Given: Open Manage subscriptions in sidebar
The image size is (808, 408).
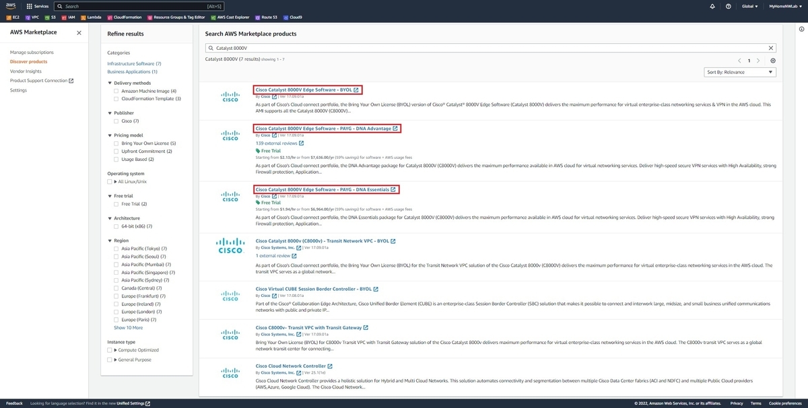Looking at the screenshot, I should 32,52.
